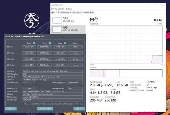170x115 pixels.
Task: Switch to the 服务 tab
Action: (92, 12)
